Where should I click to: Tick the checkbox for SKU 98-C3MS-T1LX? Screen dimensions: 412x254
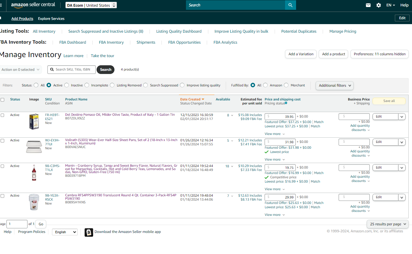[x=2, y=166]
